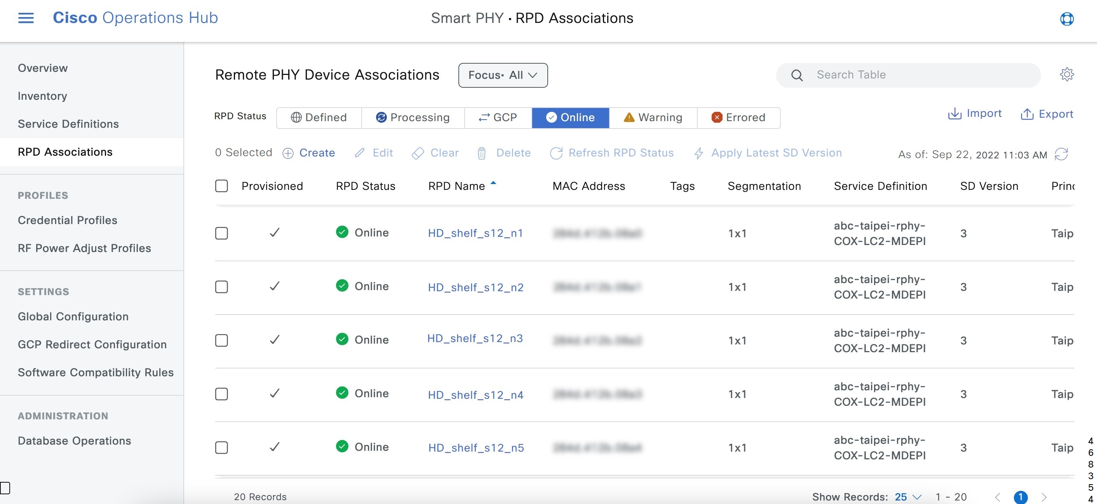Screen dimensions: 1097x504
Task: Go to next page arrow
Action: tap(1044, 497)
